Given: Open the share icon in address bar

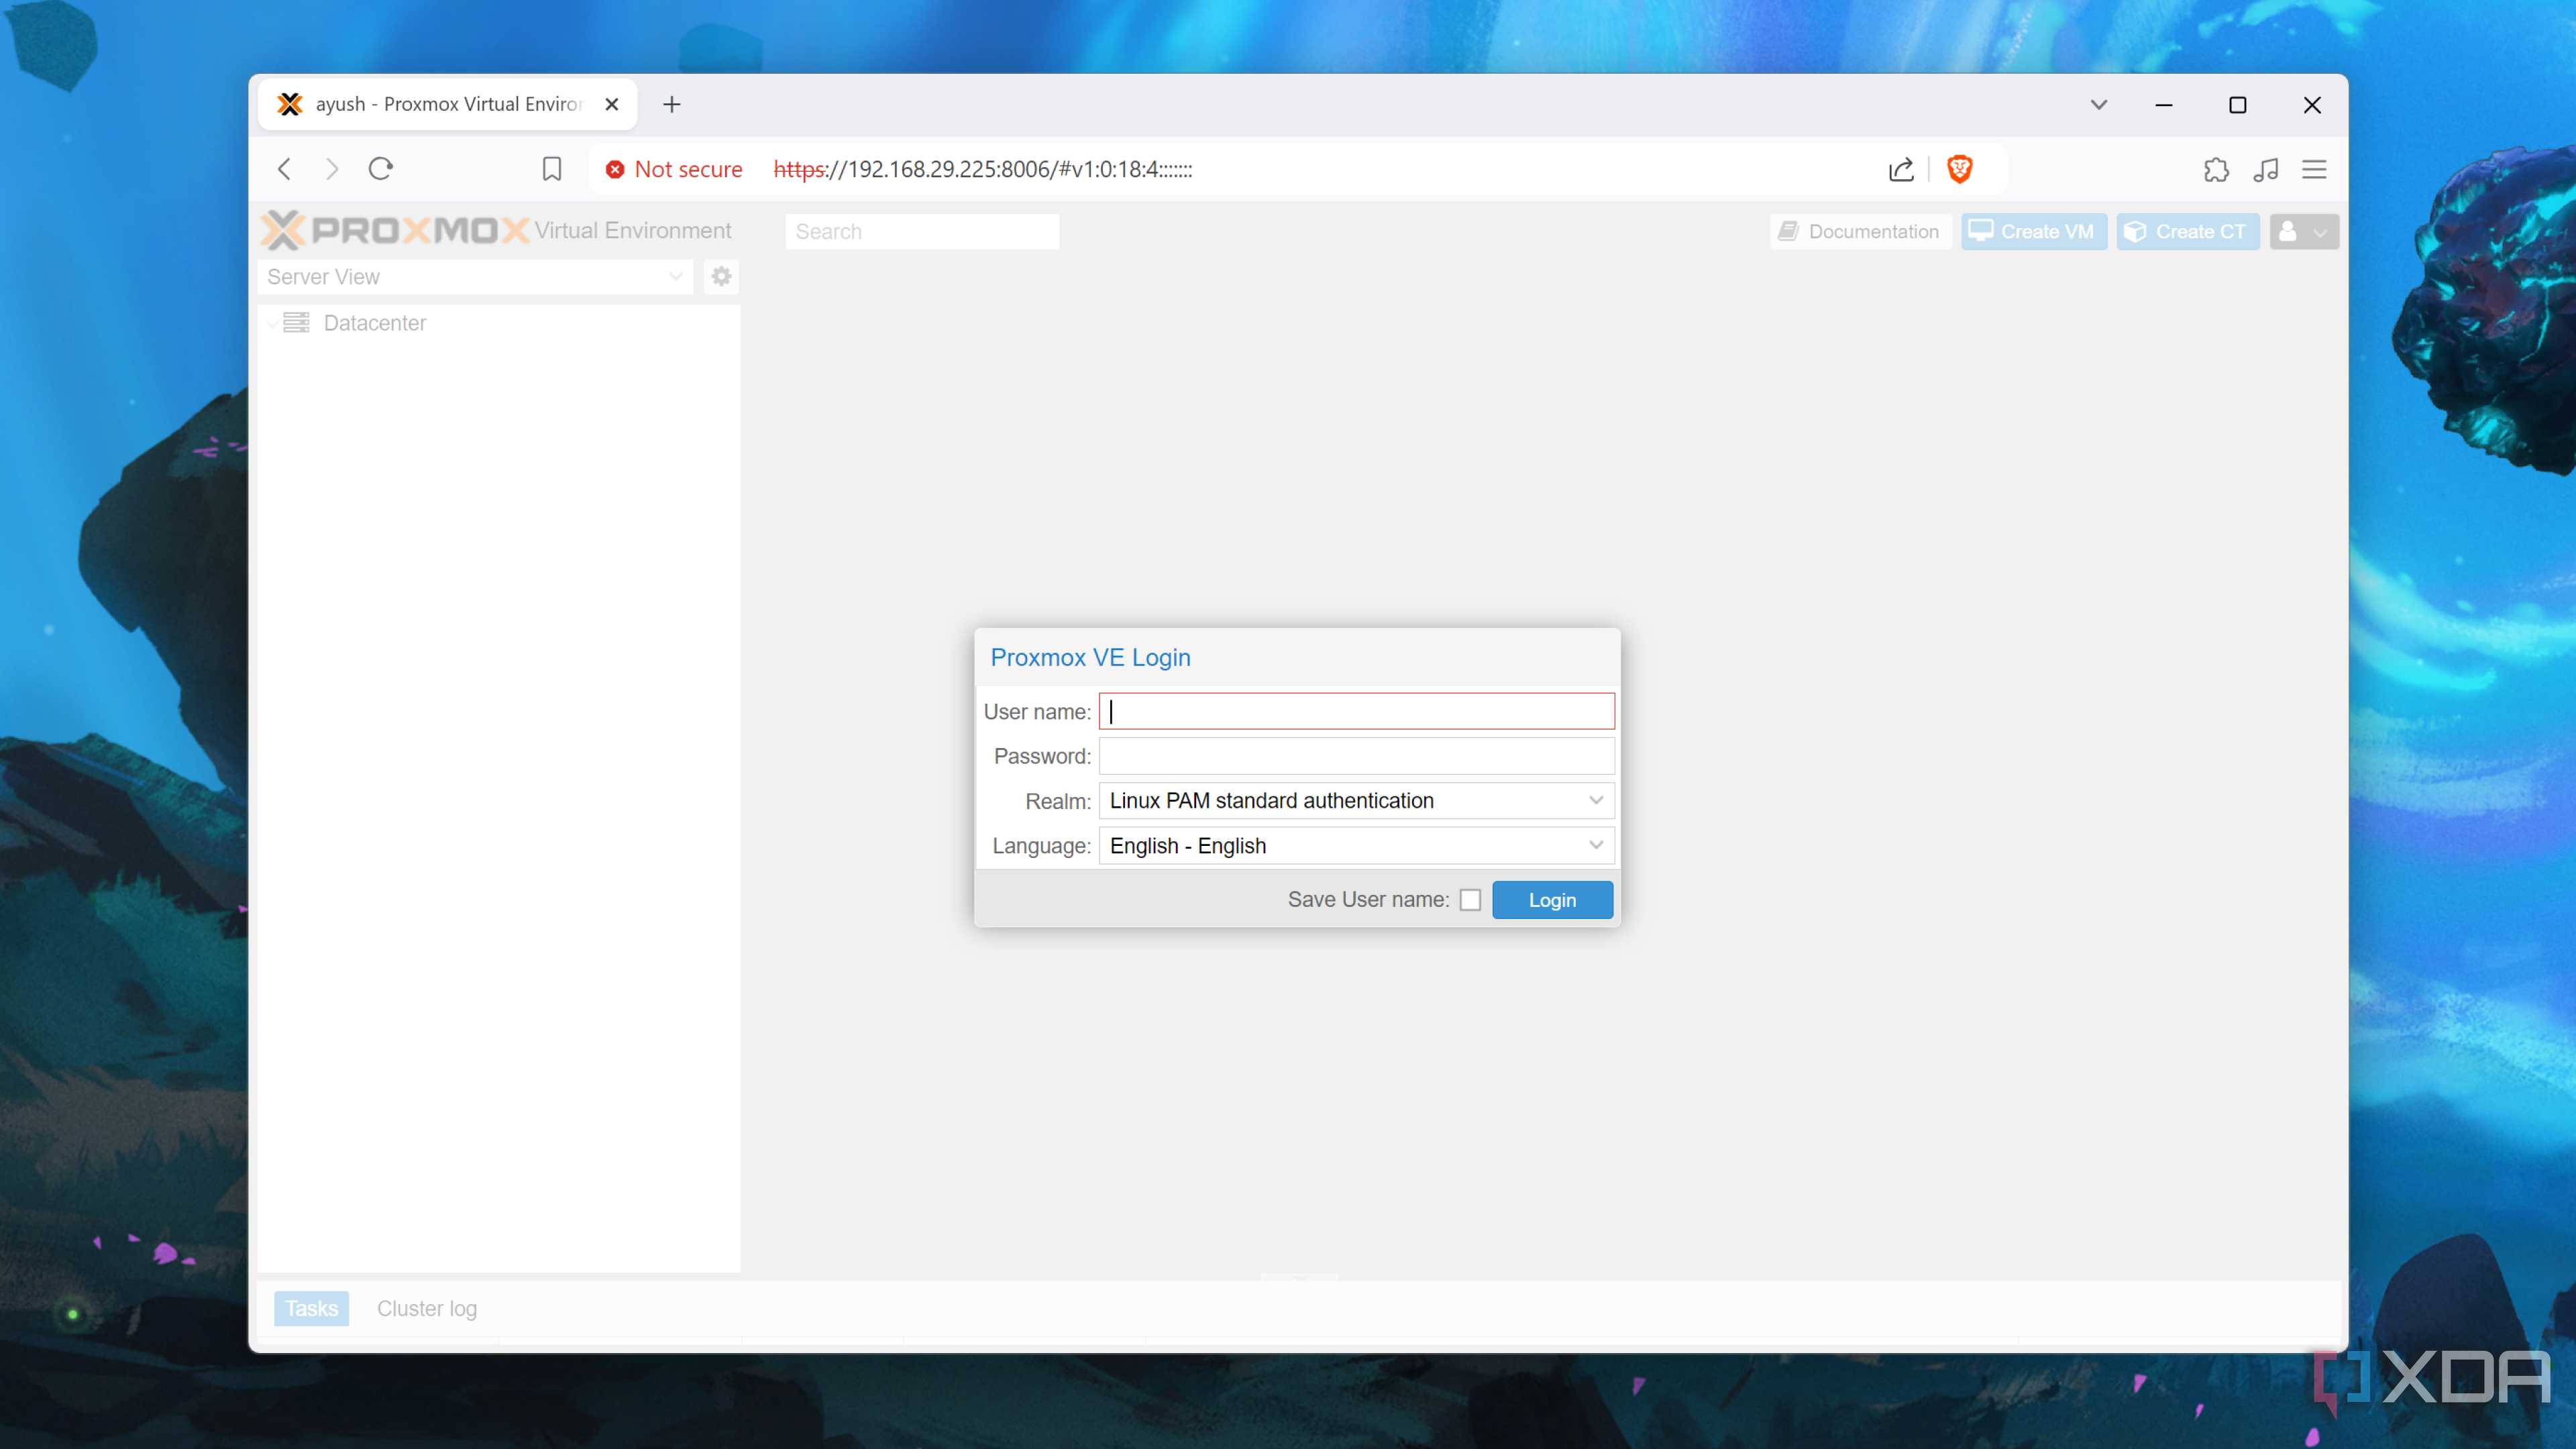Looking at the screenshot, I should point(1901,169).
